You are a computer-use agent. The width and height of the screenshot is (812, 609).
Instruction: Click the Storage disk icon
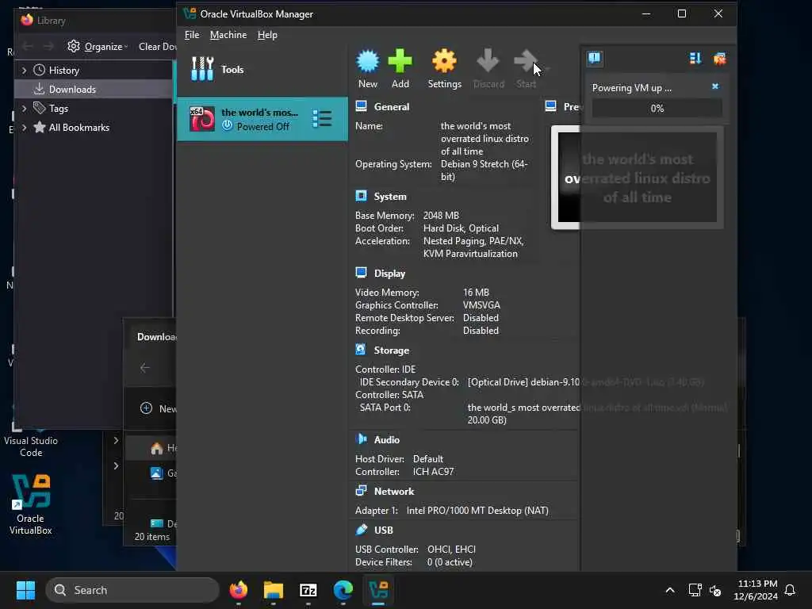coord(362,350)
